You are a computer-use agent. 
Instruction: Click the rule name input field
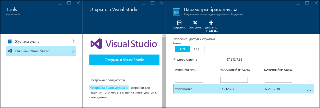189,80
